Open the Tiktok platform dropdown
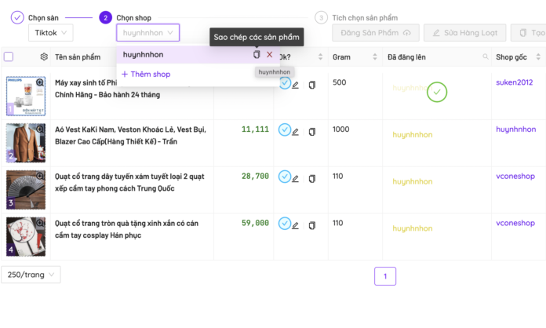The image size is (546, 328). 50,32
